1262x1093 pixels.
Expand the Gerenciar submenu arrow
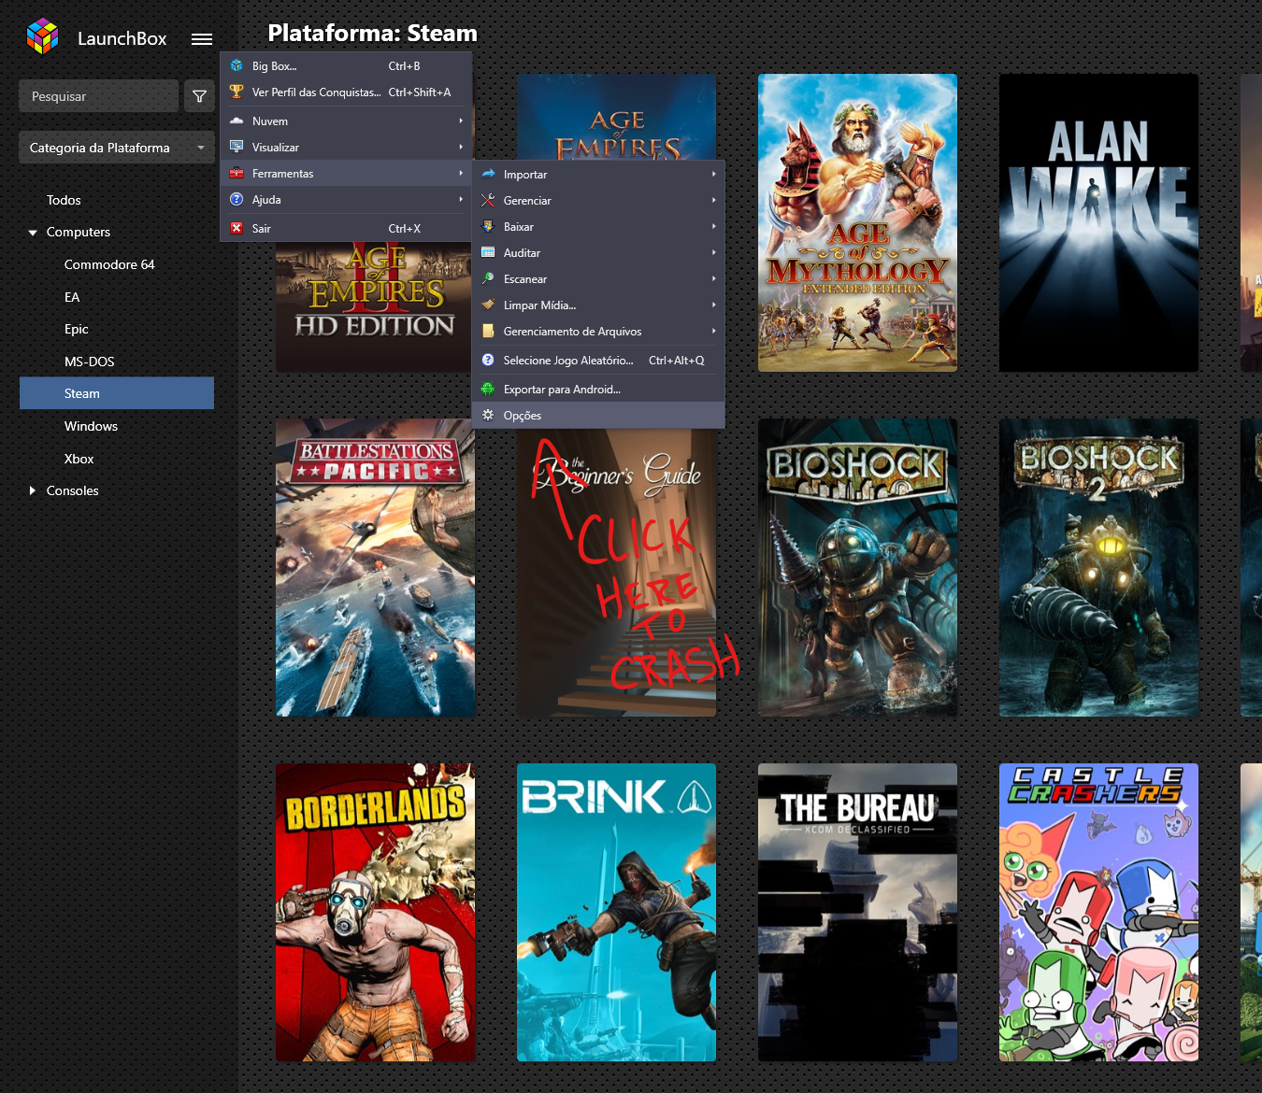coord(713,200)
